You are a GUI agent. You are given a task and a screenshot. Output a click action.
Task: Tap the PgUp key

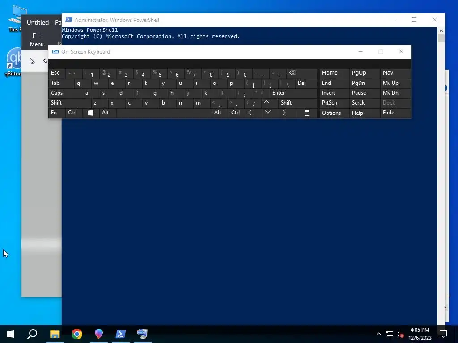point(364,73)
